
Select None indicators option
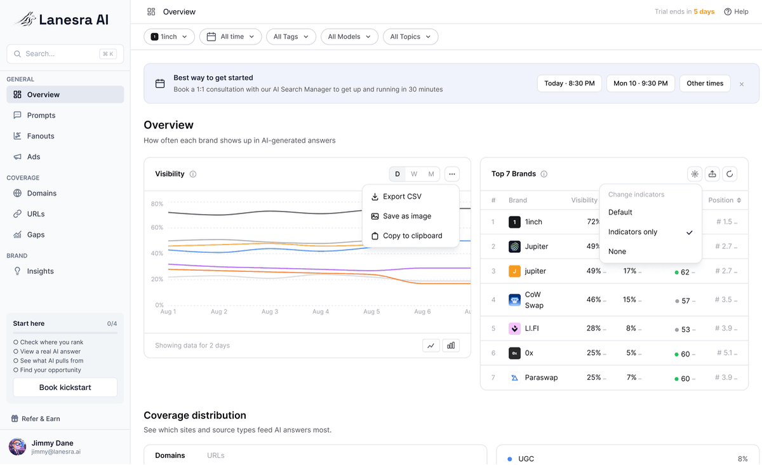point(650,252)
